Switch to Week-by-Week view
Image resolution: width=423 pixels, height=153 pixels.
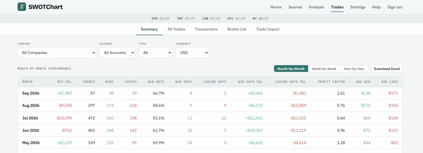coord(324,69)
